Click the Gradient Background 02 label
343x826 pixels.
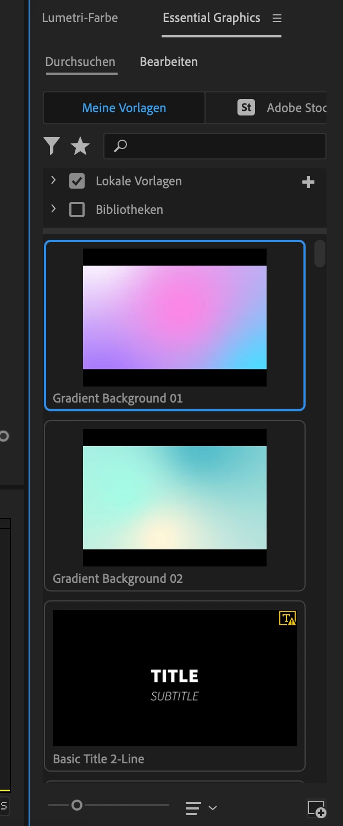coord(118,579)
